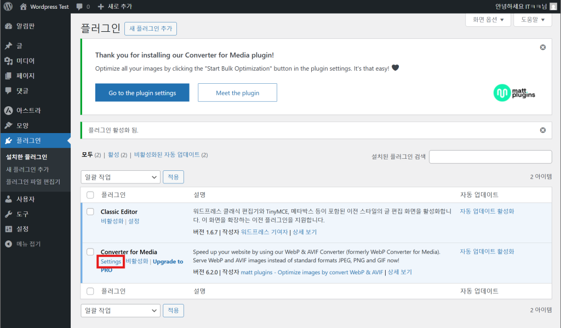Open Converter for Media 상세 보기 details

399,272
